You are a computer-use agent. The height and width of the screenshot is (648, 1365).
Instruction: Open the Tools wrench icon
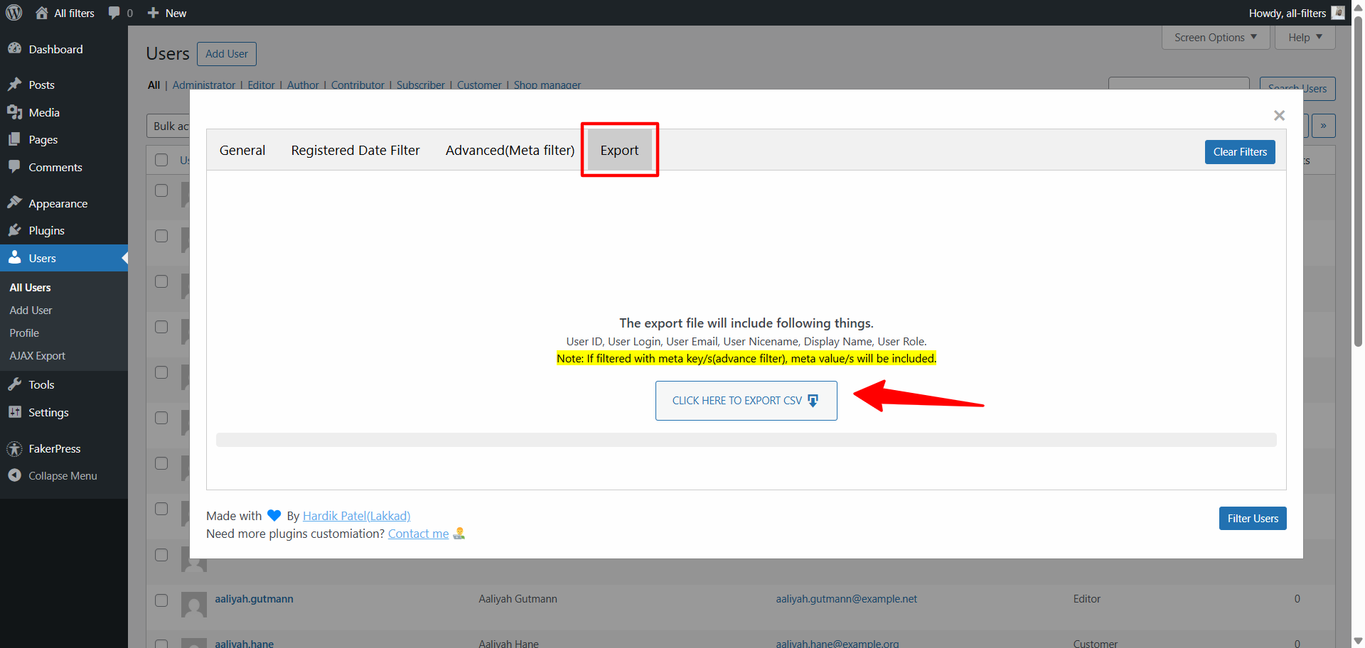pyautogui.click(x=15, y=384)
